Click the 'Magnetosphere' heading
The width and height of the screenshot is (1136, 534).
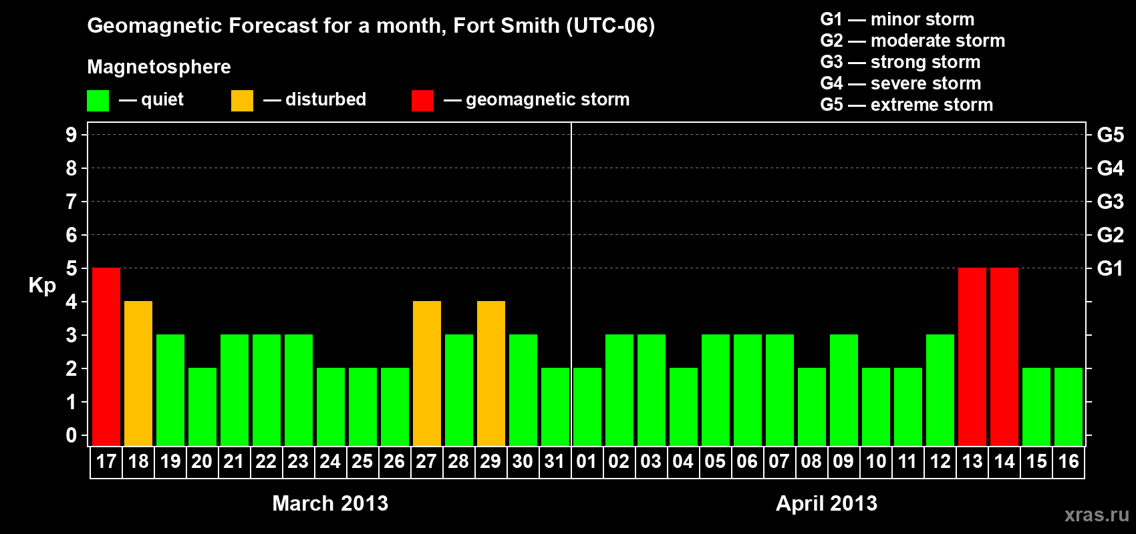(159, 67)
